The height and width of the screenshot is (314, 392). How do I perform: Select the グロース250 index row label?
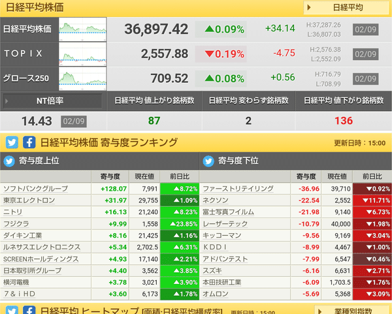26,78
